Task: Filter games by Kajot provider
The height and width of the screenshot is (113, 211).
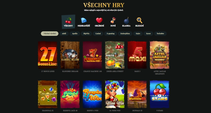Action: 138,34
